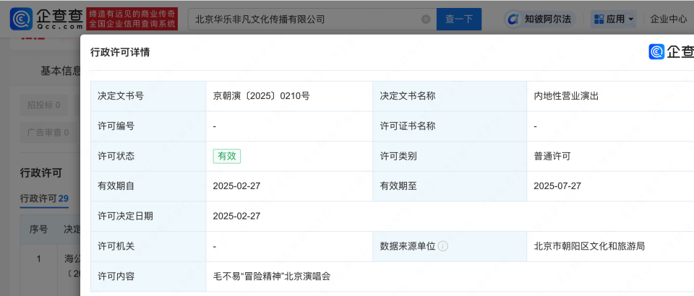
Task: Click 北京市朝阳区文化和旅游局 source value
Action: 589,246
